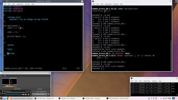This screenshot has width=178, height=100.
Task: Open File menu in the small Konsole window
Action: (132, 81)
